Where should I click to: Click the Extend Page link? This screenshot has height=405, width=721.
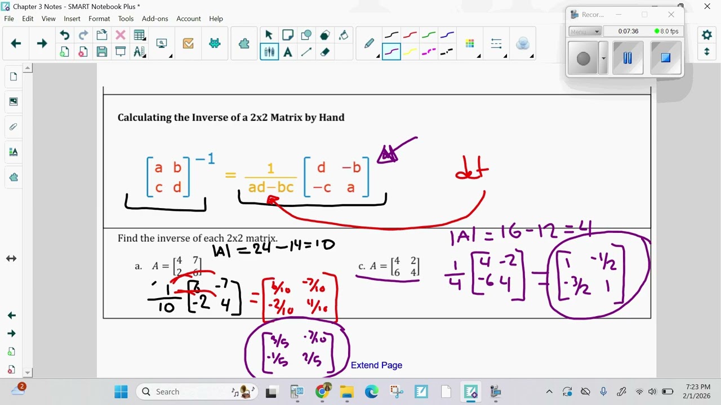pos(376,365)
